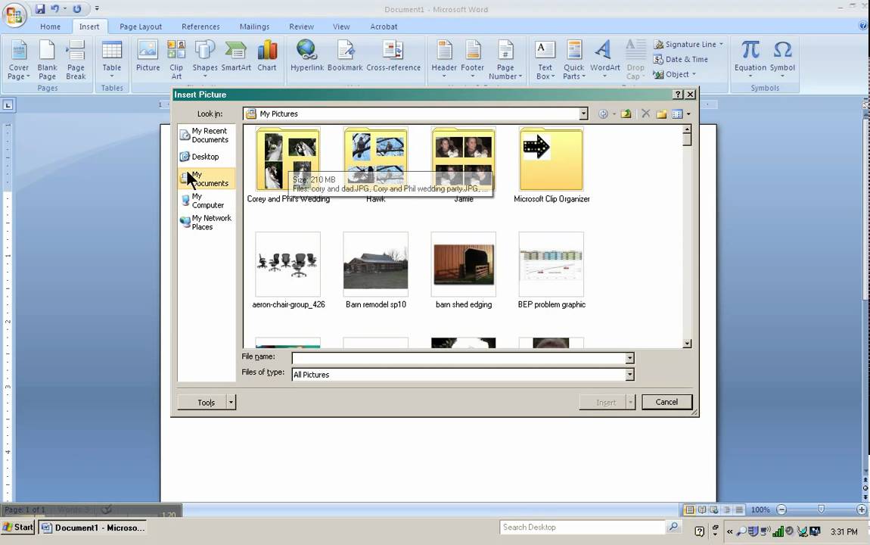Switch to the Page Layout tab

click(x=141, y=26)
